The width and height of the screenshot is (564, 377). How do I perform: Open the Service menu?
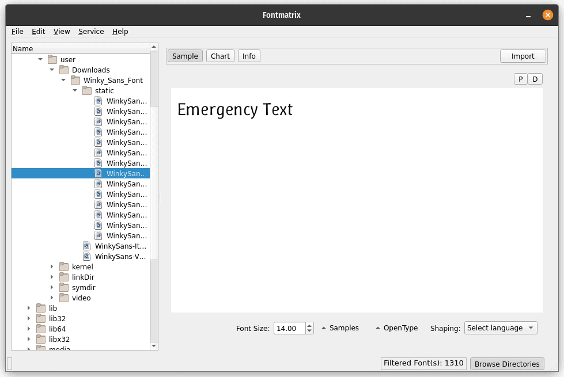pyautogui.click(x=91, y=32)
